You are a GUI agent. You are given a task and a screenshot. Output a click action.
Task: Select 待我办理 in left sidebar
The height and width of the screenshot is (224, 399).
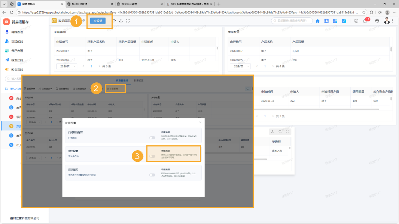(17, 32)
